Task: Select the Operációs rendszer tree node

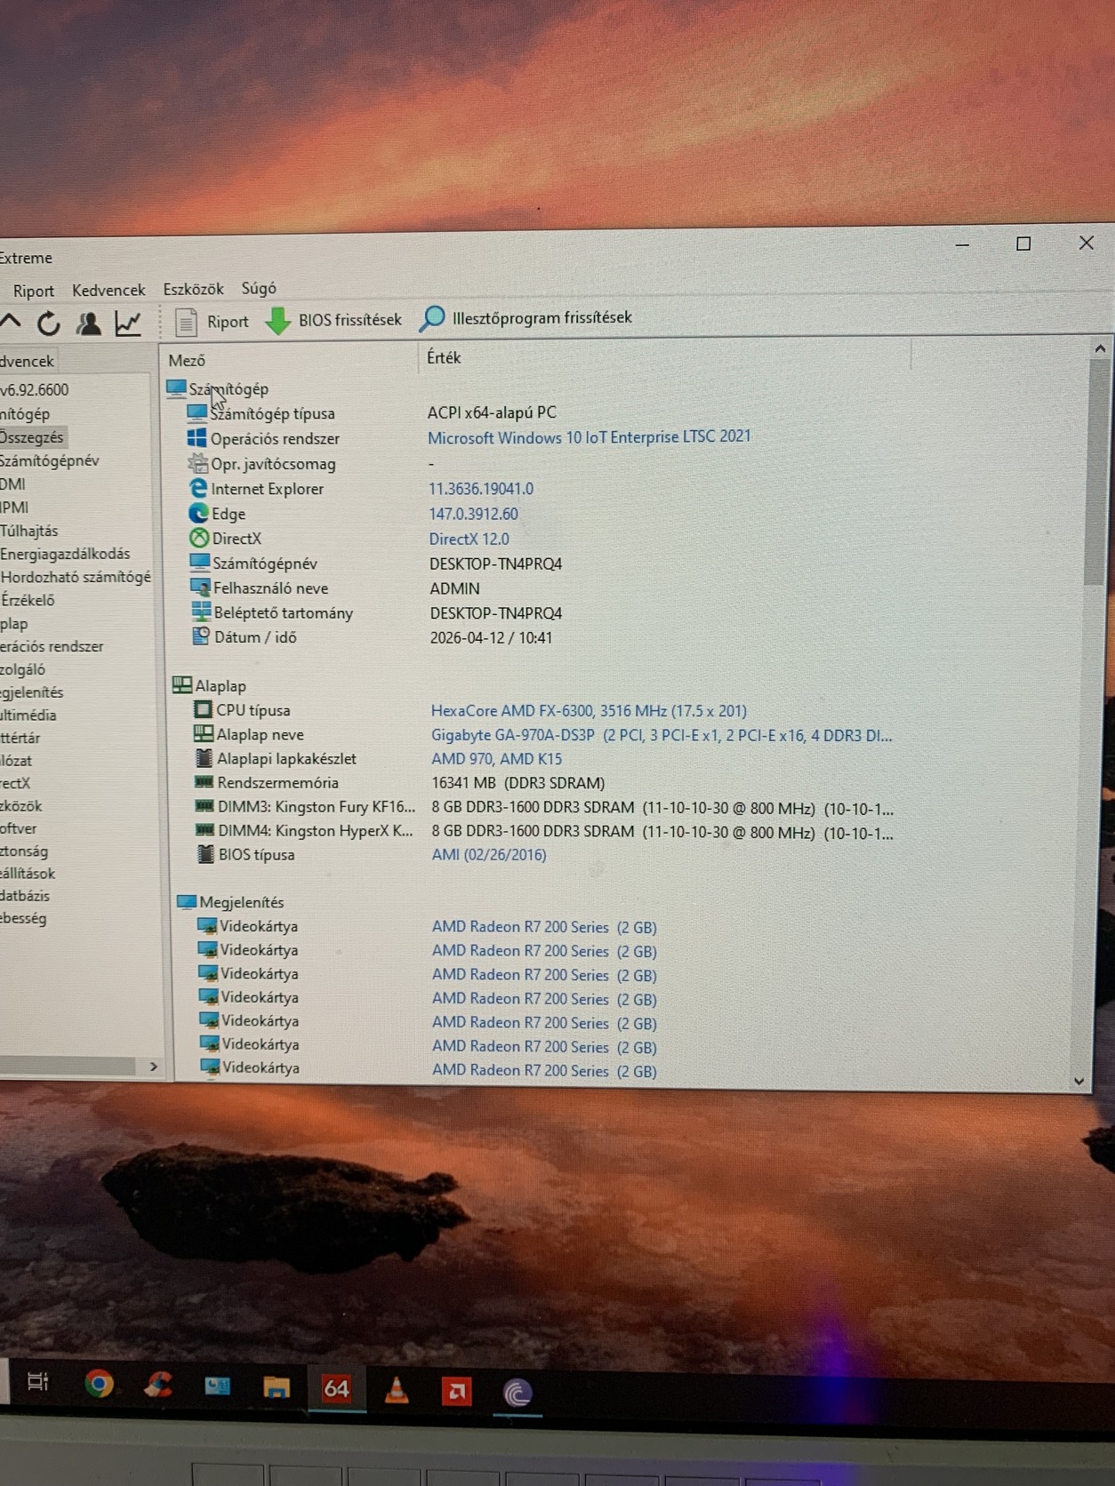Action: [52, 646]
